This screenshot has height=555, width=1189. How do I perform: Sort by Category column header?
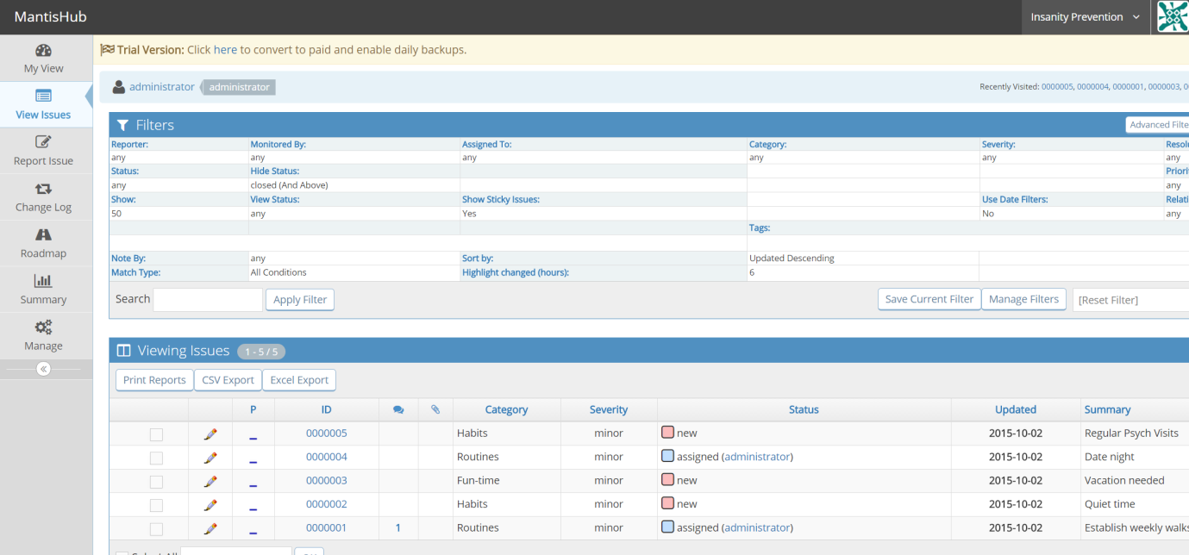(506, 410)
